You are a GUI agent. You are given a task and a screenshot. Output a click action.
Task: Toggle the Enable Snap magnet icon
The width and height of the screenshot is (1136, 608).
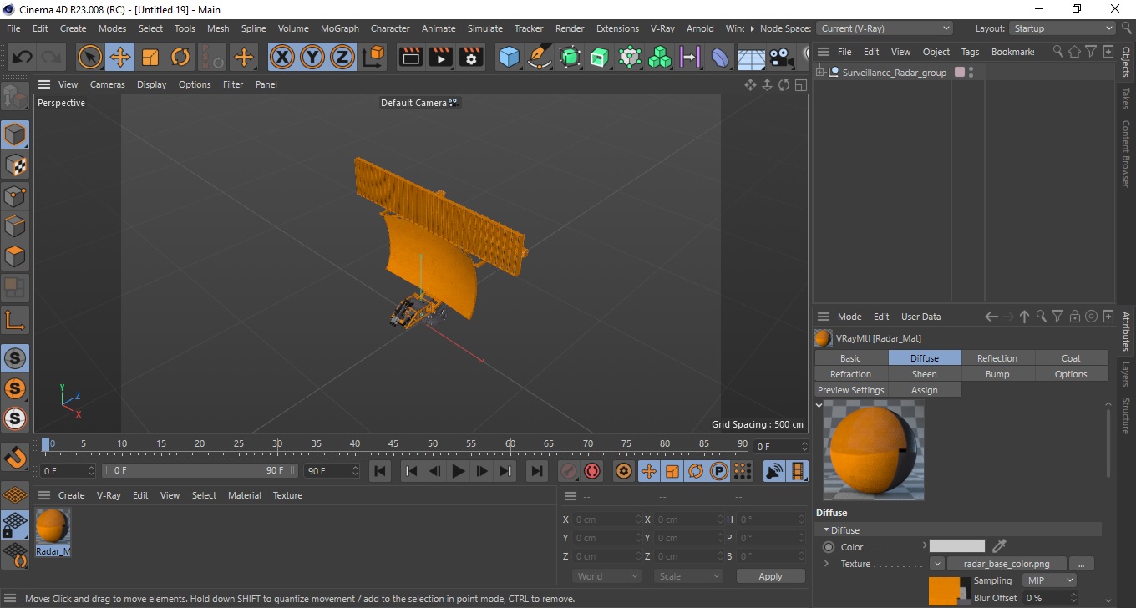pyautogui.click(x=15, y=458)
